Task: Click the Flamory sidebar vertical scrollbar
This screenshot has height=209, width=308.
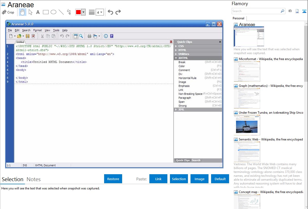Action: [306, 53]
